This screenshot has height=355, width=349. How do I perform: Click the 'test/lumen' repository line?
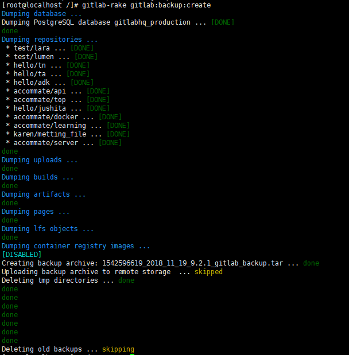pyautogui.click(x=52, y=57)
